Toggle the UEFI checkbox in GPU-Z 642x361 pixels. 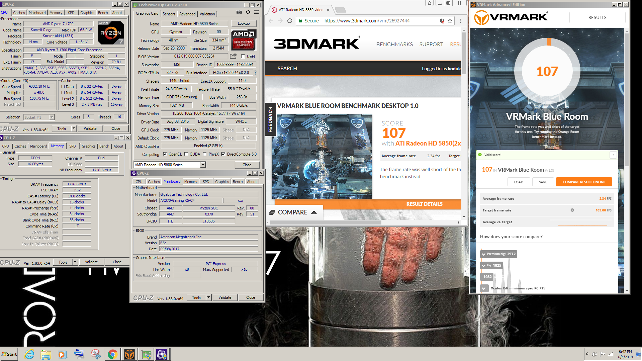(243, 56)
